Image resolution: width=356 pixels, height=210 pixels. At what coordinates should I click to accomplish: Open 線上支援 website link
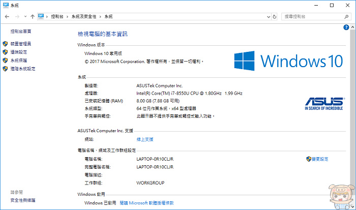[x=145, y=139]
